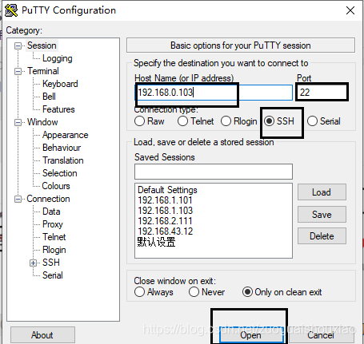Close the PuTTY Configuration dialog

click(350, 10)
